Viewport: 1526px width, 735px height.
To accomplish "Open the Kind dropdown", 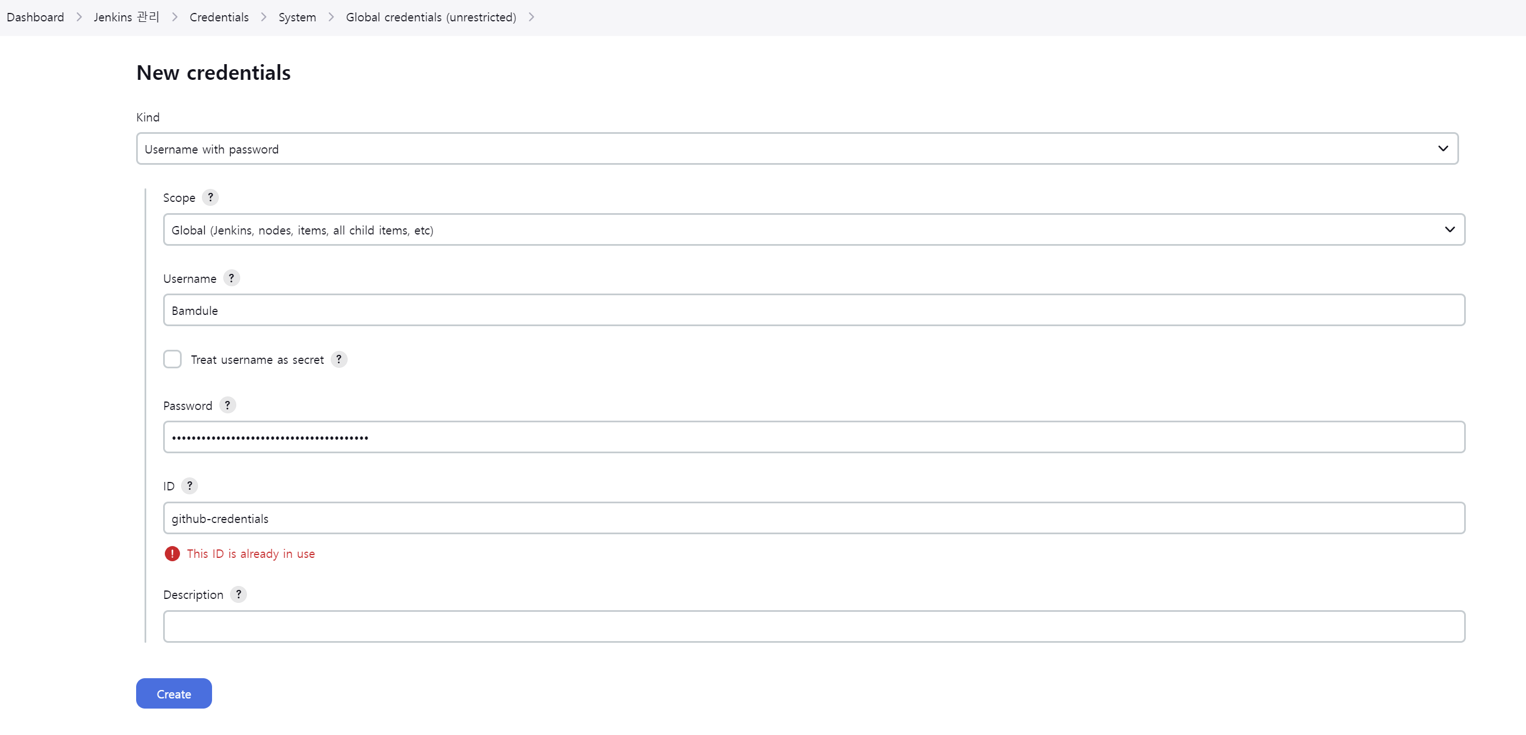I will click(x=797, y=148).
